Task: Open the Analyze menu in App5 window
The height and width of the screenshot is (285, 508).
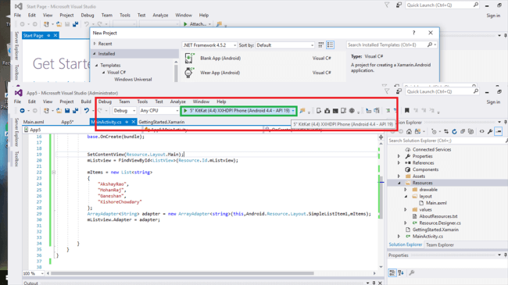Action: tap(178, 102)
